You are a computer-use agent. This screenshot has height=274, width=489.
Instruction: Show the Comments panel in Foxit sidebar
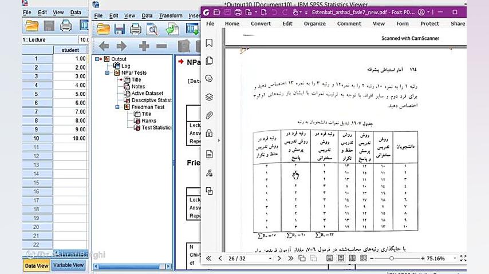point(209,79)
